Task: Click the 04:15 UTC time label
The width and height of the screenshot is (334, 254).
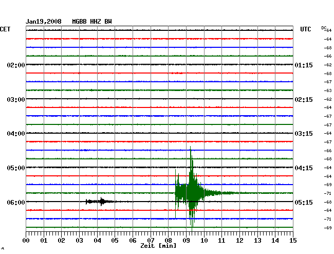Action: coord(304,168)
